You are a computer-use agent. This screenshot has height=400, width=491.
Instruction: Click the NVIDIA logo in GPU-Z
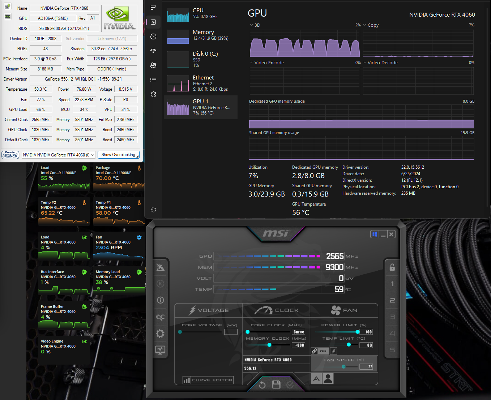120,18
